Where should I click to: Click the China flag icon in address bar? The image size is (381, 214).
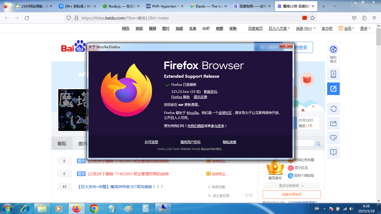305,18
